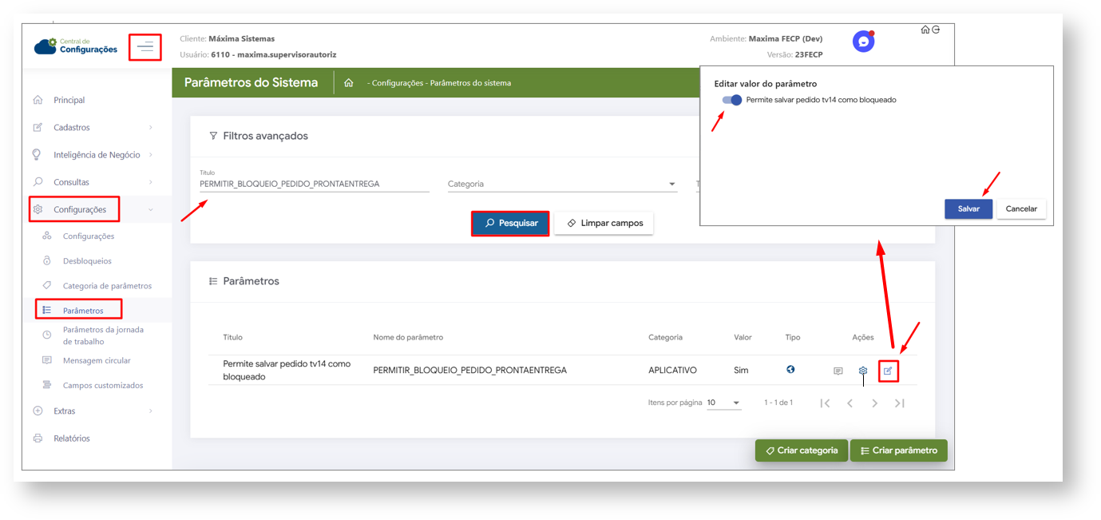Viewport: 1101px width, 520px height.
Task: Click the Pesquisar button
Action: click(x=510, y=223)
